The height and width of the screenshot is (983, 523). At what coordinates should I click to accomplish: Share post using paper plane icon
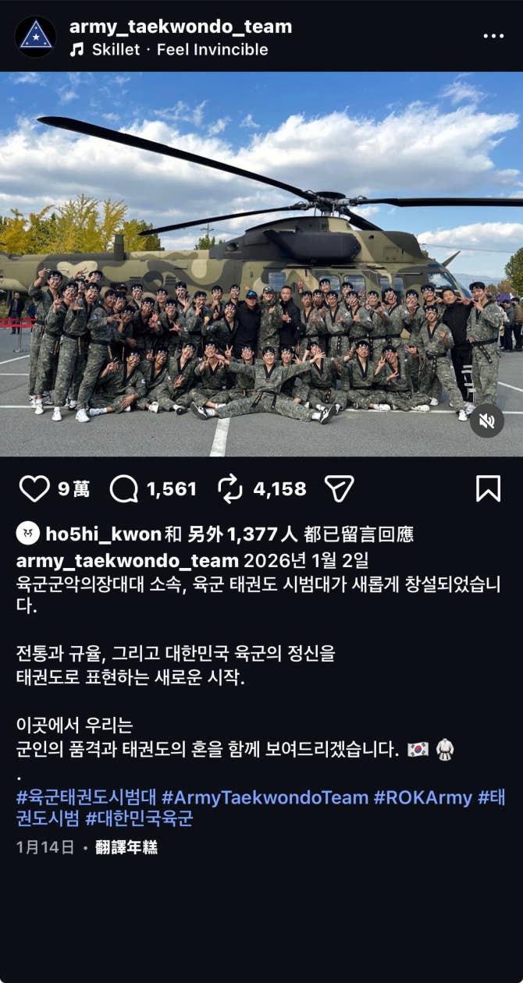[x=340, y=489]
